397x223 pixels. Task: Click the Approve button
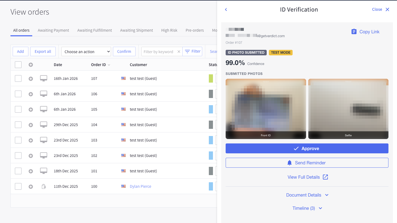[x=307, y=148]
